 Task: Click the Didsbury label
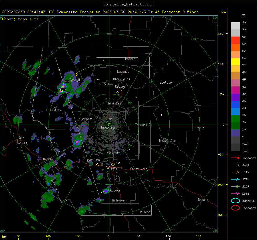pos(108,128)
